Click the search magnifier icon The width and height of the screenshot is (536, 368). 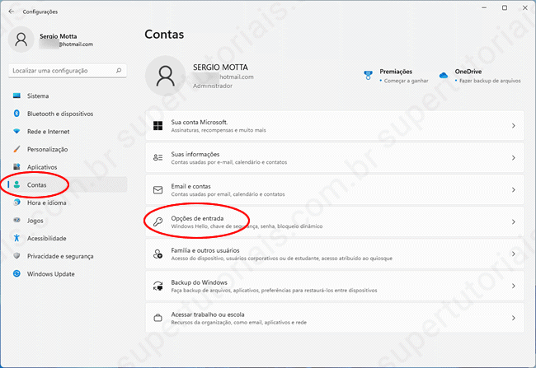(119, 71)
